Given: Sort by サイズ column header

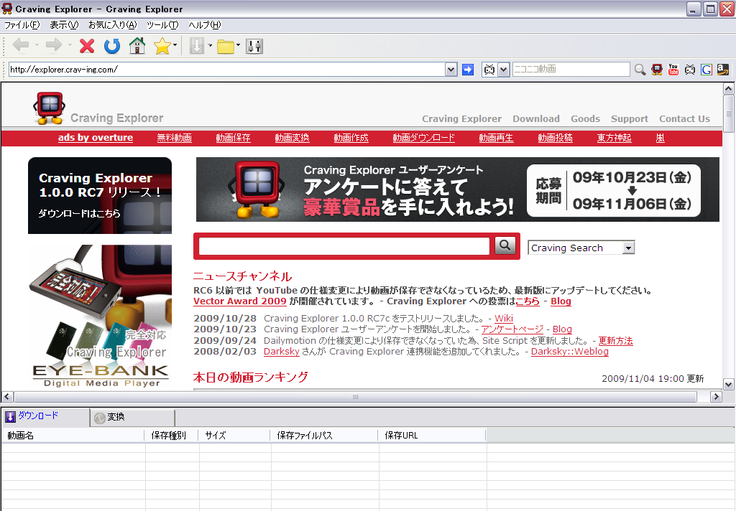Looking at the screenshot, I should [234, 436].
